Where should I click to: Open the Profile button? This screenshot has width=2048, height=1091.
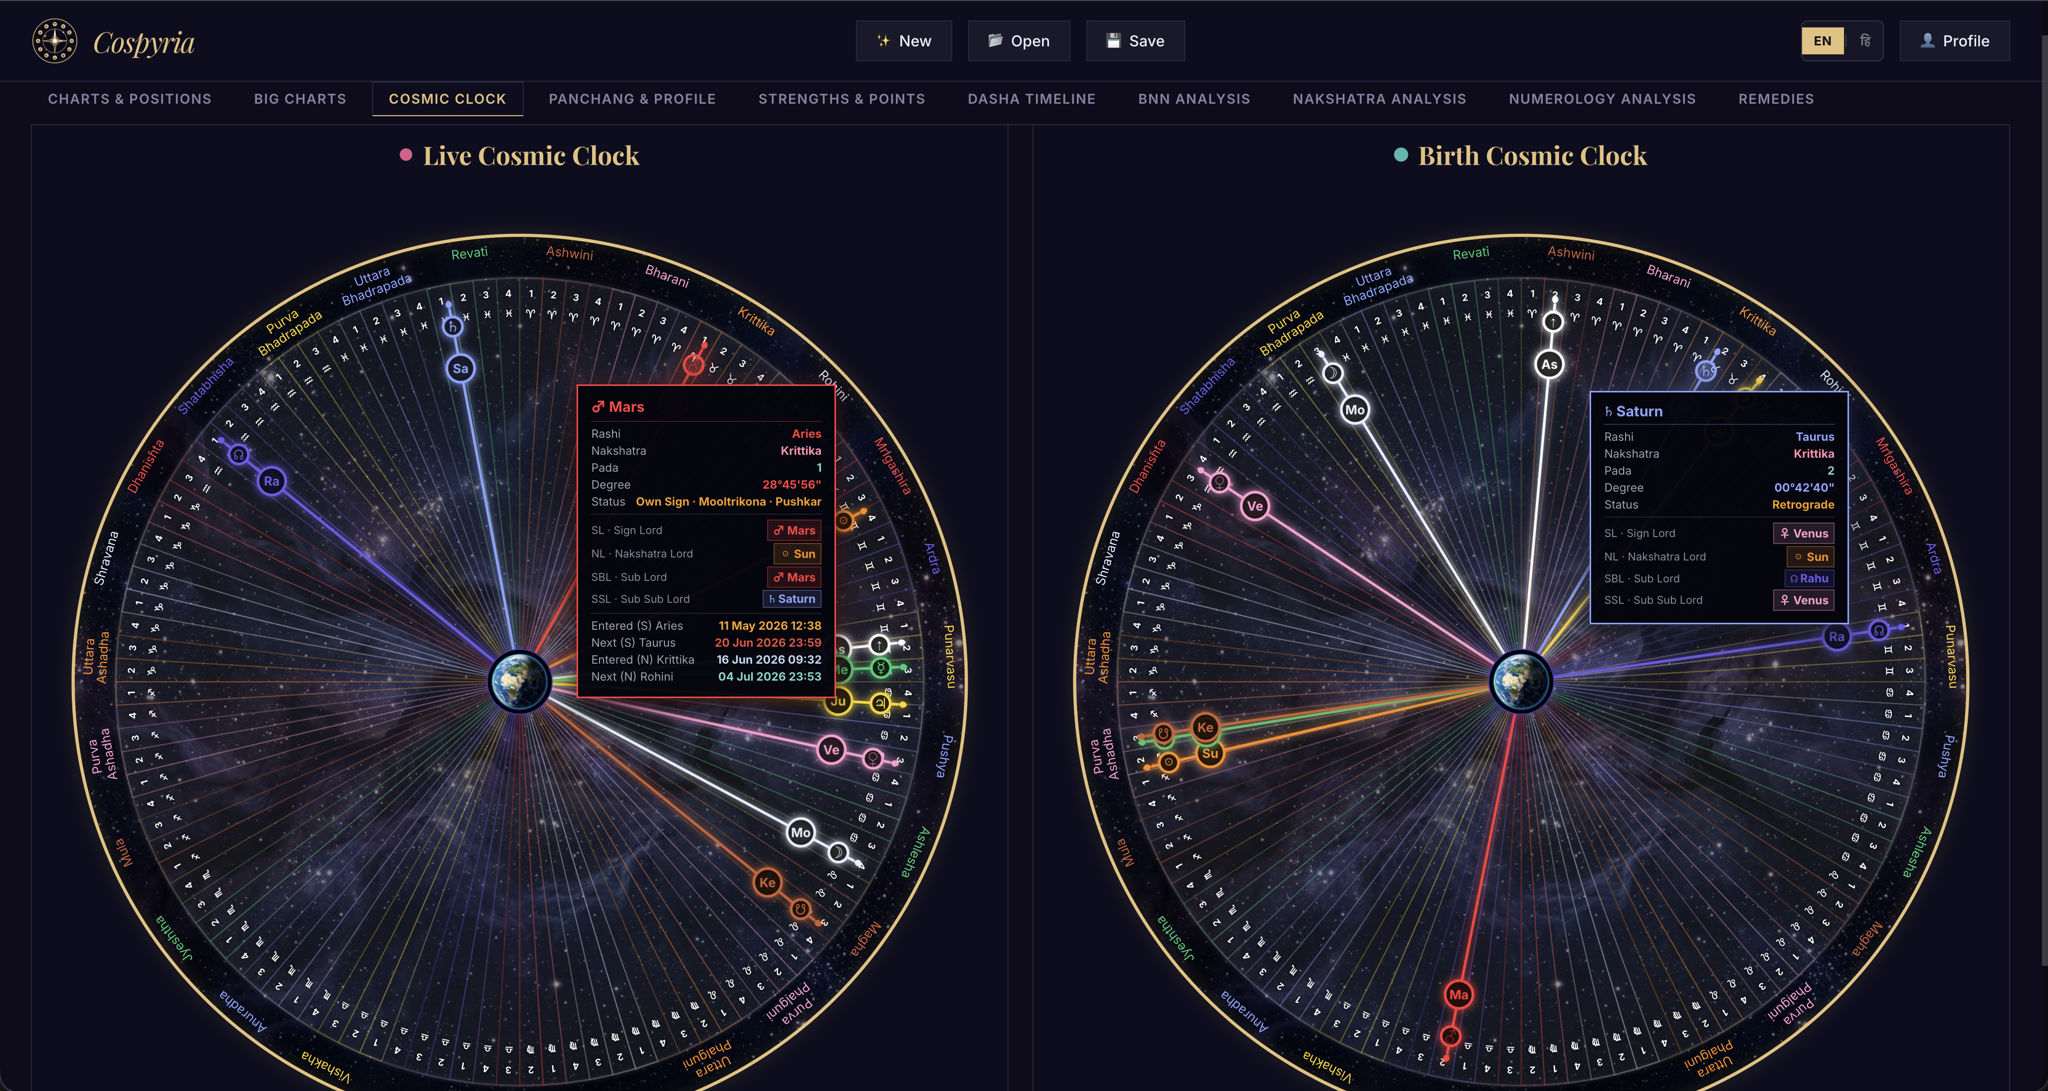coord(1954,40)
